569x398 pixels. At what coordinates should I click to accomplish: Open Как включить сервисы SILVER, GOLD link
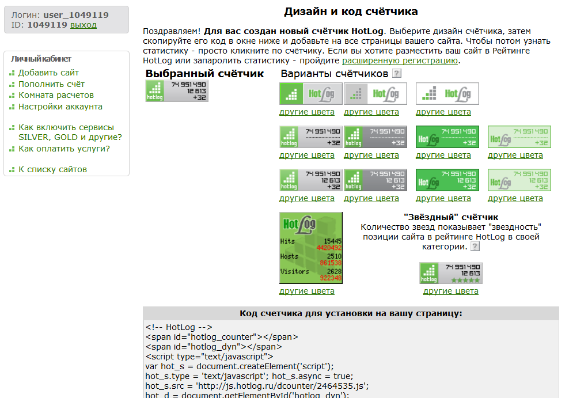[x=70, y=132]
